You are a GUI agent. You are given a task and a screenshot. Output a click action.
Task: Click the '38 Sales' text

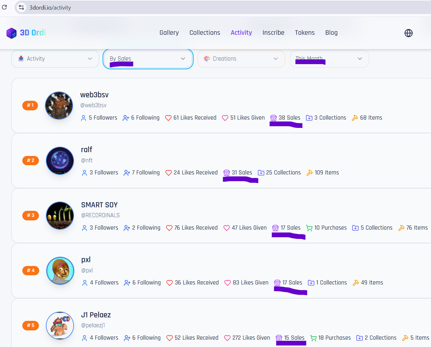289,118
